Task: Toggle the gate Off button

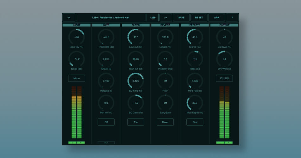Action: point(106,122)
